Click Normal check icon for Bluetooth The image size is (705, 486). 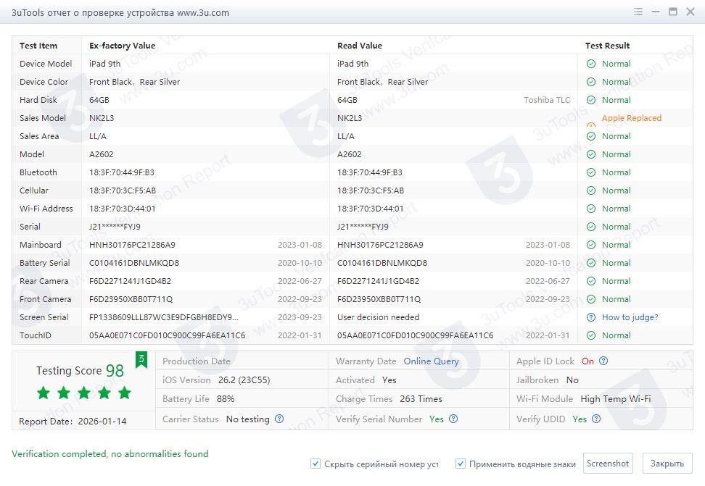591,172
